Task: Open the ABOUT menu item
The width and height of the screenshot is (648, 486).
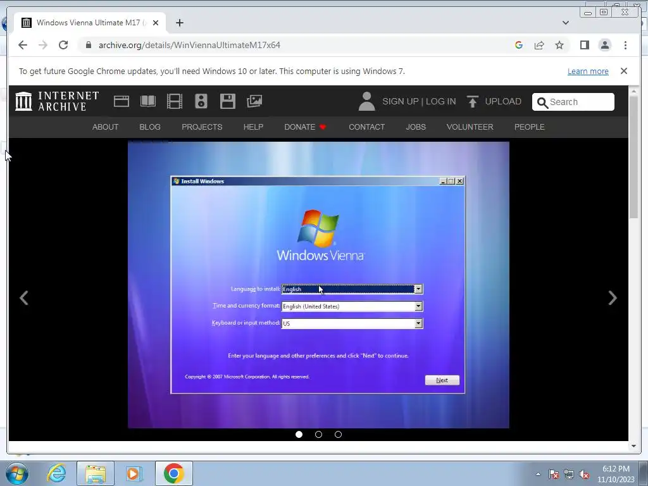Action: click(106, 127)
